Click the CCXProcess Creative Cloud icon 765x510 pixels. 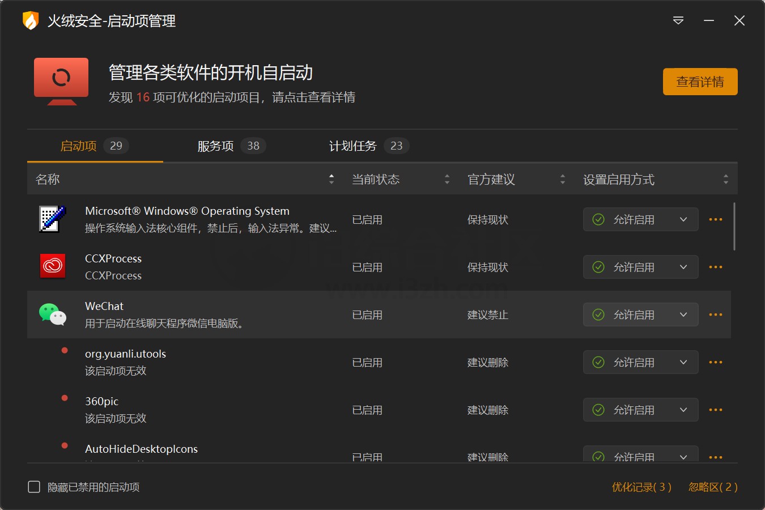(53, 266)
